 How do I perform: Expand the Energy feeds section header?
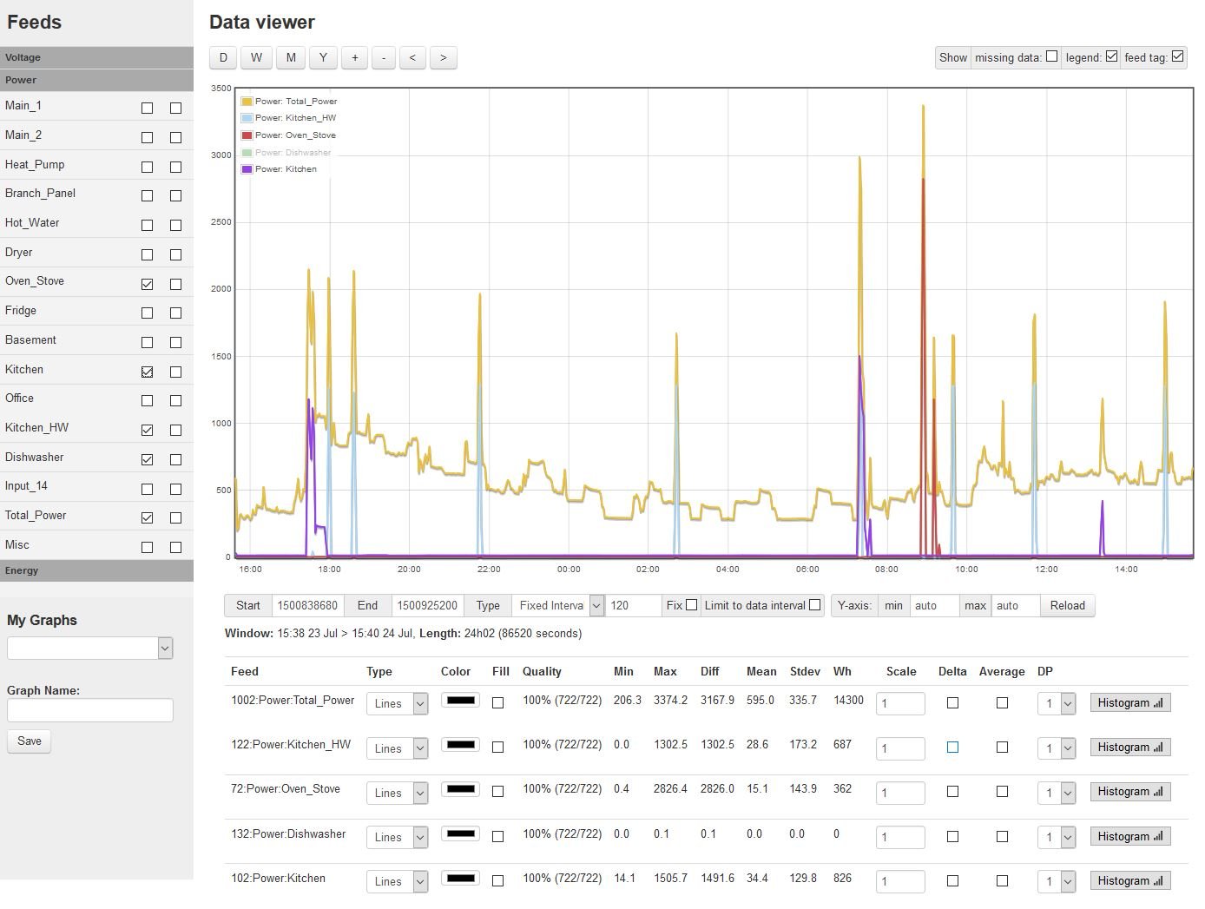coord(96,570)
